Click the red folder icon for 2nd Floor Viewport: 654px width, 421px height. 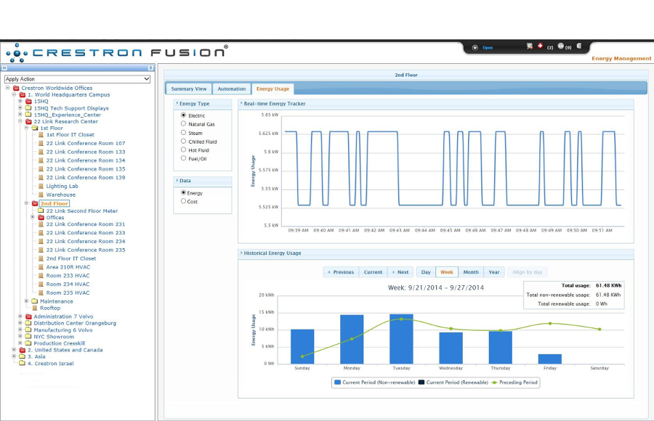(x=35, y=203)
